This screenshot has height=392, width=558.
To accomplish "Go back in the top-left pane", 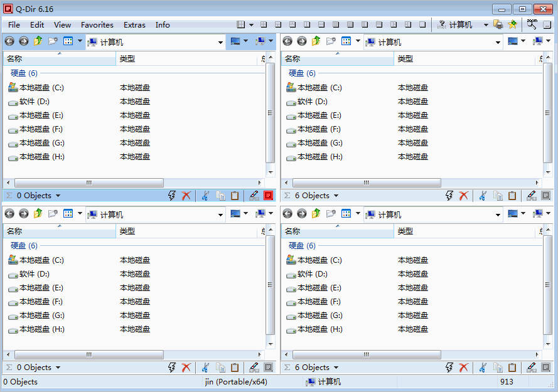I will pyautogui.click(x=9, y=41).
